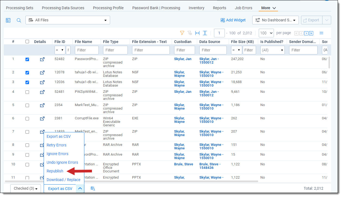This screenshot has width=342, height=197.
Task: Toggle the select-all header checkbox
Action: click(x=27, y=42)
